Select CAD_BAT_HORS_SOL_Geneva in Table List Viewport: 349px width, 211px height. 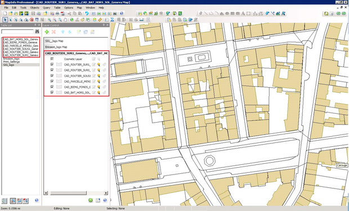pyautogui.click(x=21, y=39)
